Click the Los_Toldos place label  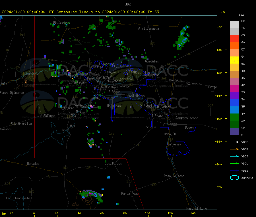113,163
